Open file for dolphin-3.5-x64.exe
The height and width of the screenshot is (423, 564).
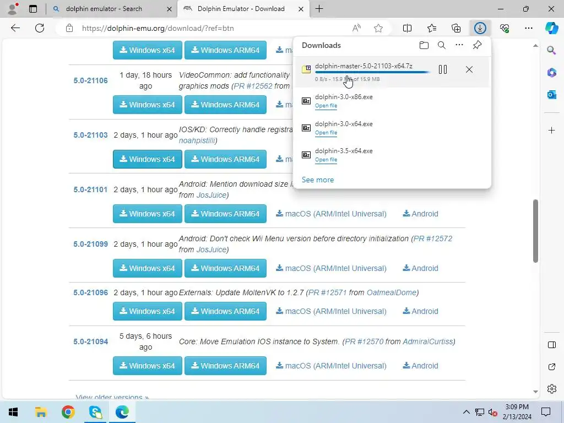[326, 160]
